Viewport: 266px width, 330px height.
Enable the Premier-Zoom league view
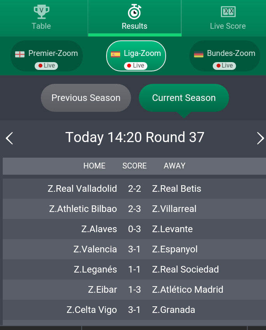(46, 56)
